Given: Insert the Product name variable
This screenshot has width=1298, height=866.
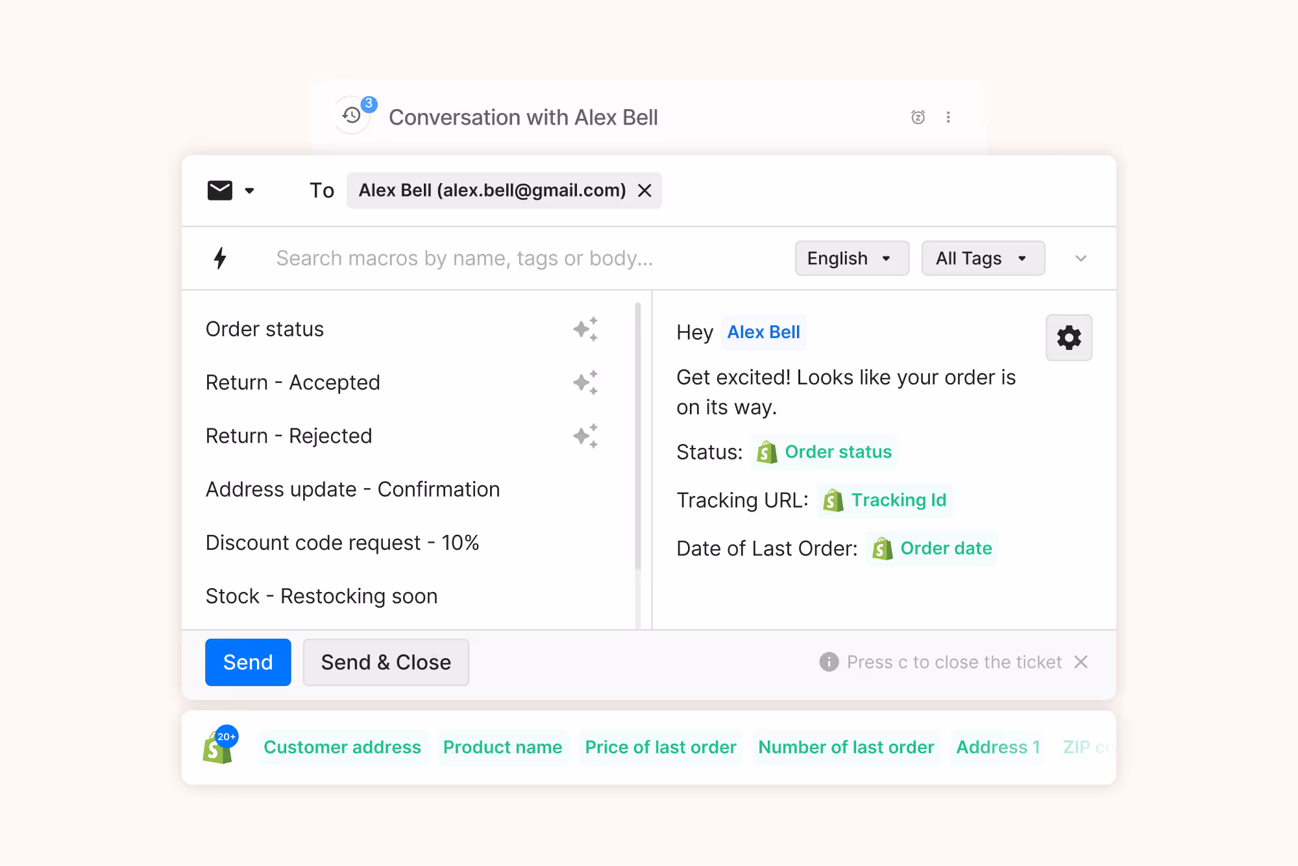Looking at the screenshot, I should click(502, 747).
